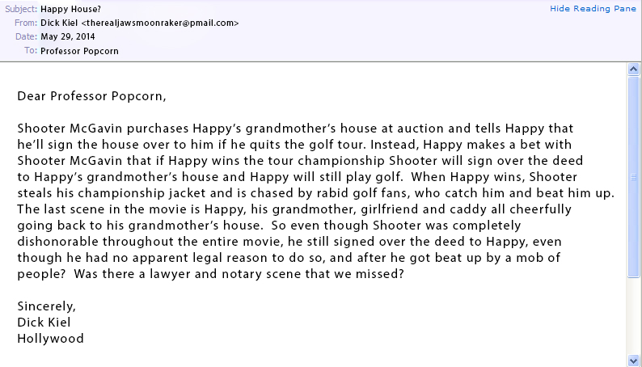Screen dimensions: 642x367
Task: Click the scroll up arrow button
Action: pyautogui.click(x=634, y=70)
